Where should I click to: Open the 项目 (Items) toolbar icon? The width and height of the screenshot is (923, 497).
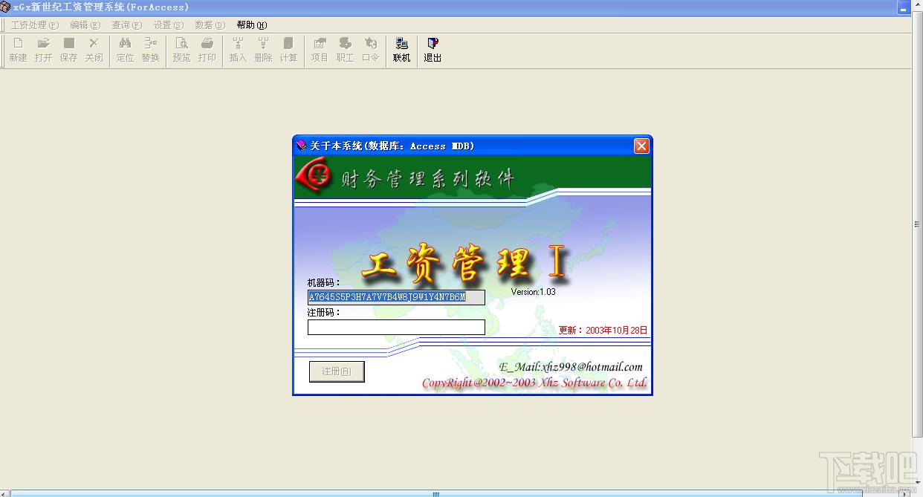[320, 50]
